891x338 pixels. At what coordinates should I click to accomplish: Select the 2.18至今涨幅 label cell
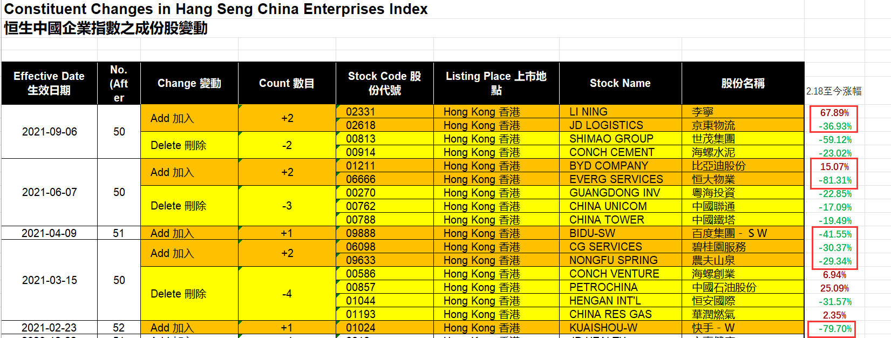click(834, 91)
